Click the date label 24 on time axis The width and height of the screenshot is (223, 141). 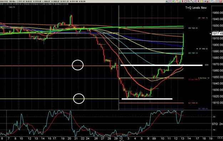(x=88, y=139)
